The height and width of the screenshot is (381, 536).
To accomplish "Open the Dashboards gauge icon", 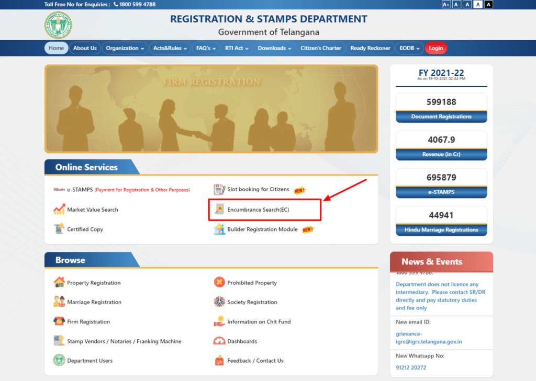I will (x=218, y=341).
